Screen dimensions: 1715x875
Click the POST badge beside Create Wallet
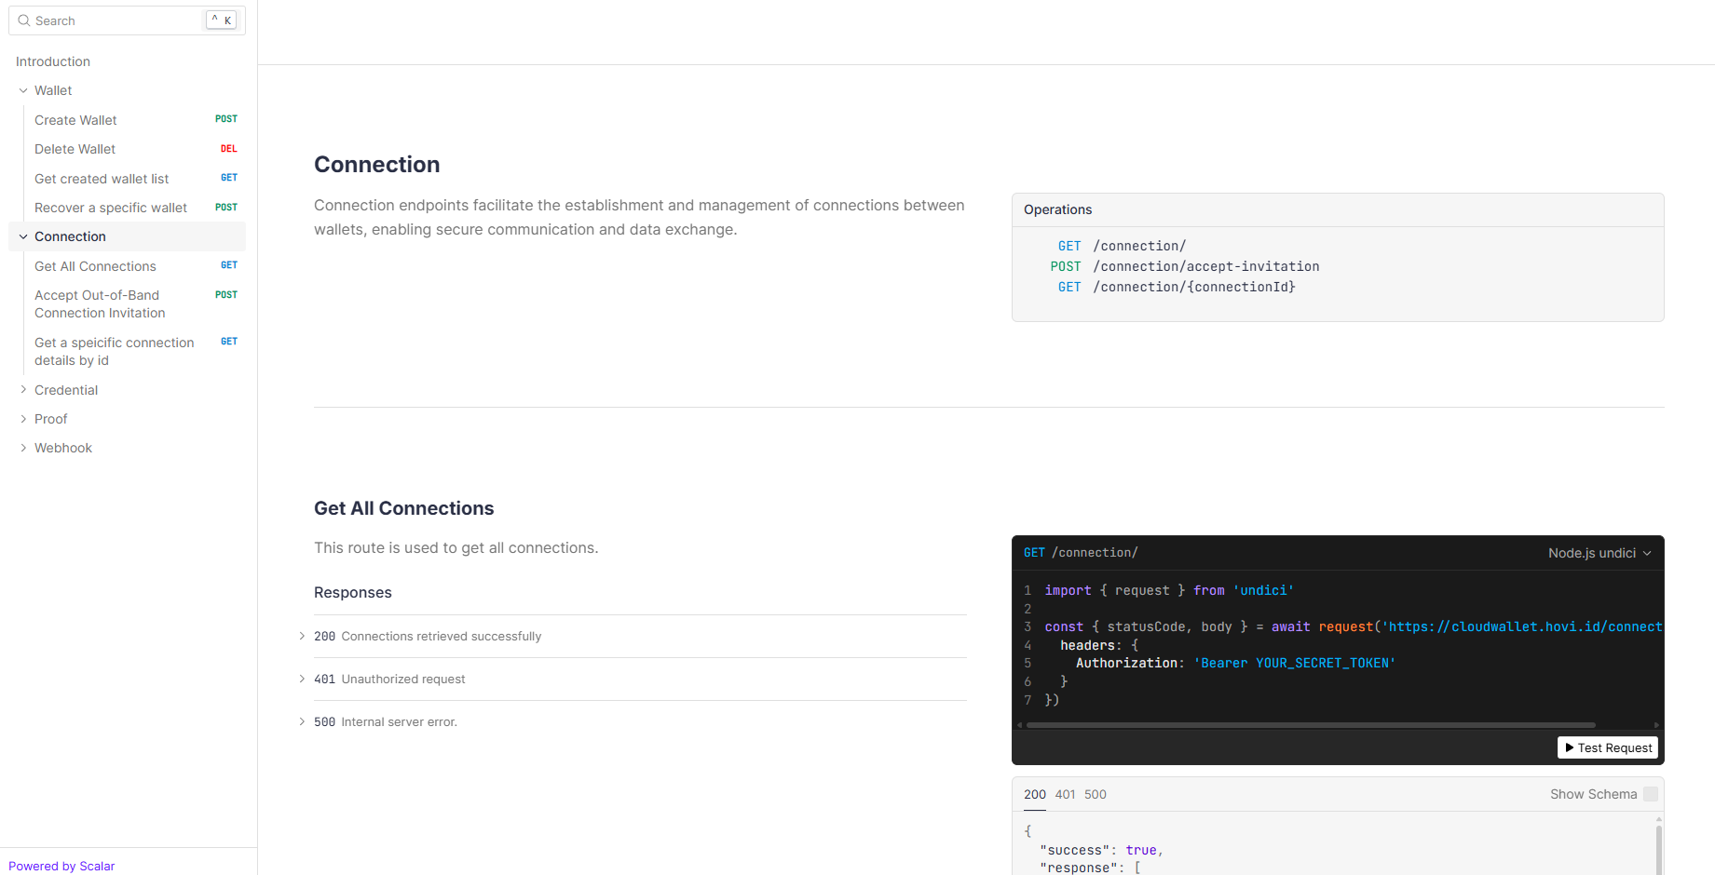point(226,119)
